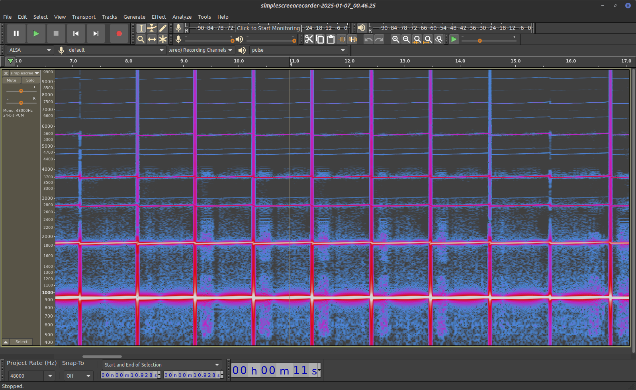Open the audio position format dropdown arrow
636x390 pixels.
pyautogui.click(x=319, y=370)
